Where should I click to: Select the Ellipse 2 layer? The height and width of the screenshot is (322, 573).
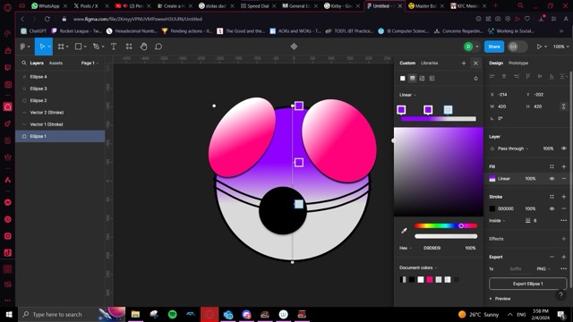[x=60, y=100]
